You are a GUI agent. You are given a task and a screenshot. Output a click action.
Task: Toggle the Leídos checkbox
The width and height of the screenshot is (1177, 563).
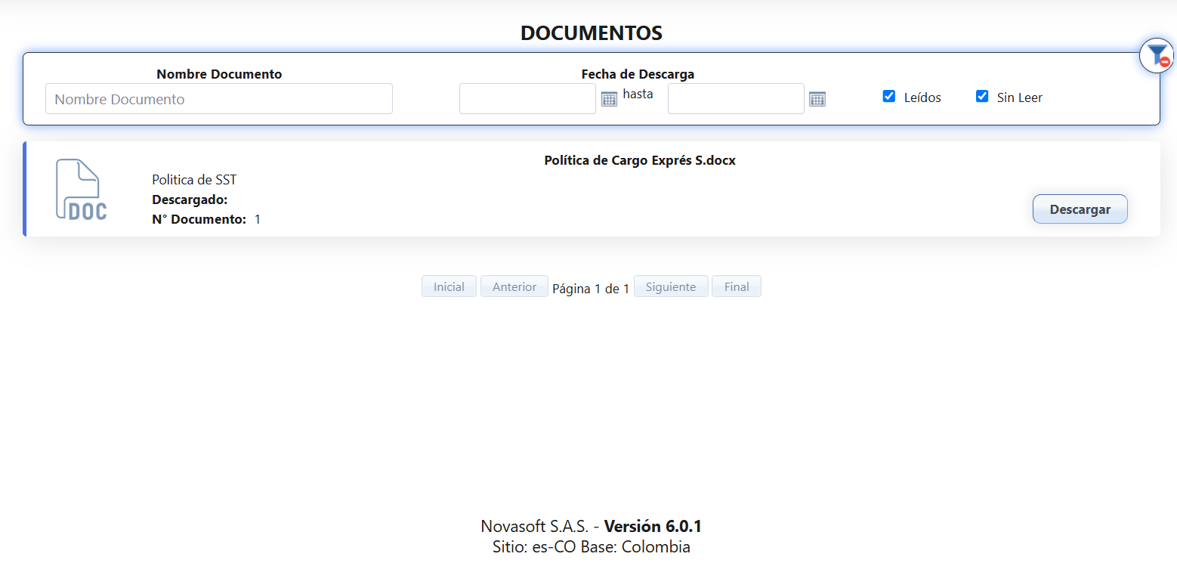889,96
